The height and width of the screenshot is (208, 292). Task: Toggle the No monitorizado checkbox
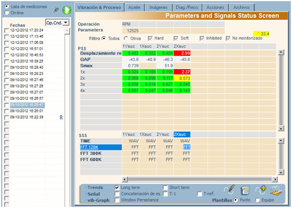[x=228, y=39]
